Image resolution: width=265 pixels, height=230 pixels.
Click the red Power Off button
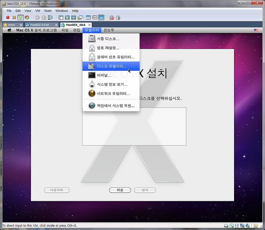click(8, 17)
